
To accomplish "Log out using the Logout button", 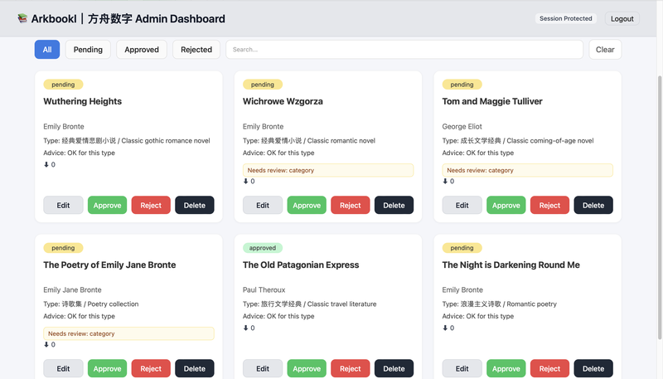I will coord(622,18).
